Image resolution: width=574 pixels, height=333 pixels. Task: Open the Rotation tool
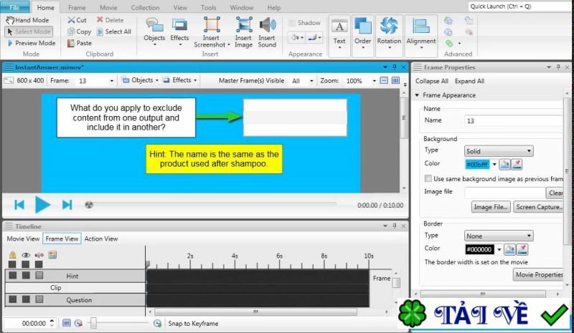(389, 36)
